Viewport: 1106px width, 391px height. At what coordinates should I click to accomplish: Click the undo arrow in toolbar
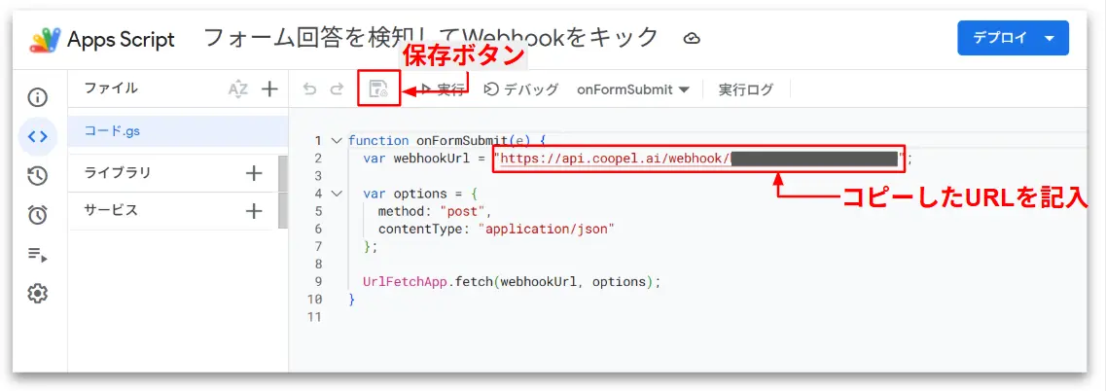(x=309, y=89)
